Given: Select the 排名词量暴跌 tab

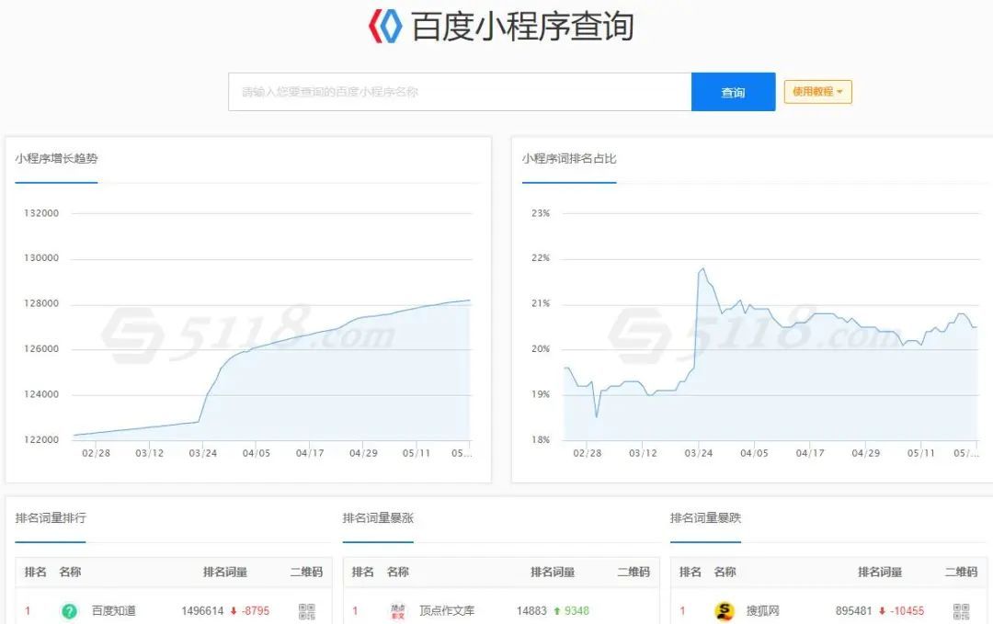Looking at the screenshot, I should [x=705, y=518].
